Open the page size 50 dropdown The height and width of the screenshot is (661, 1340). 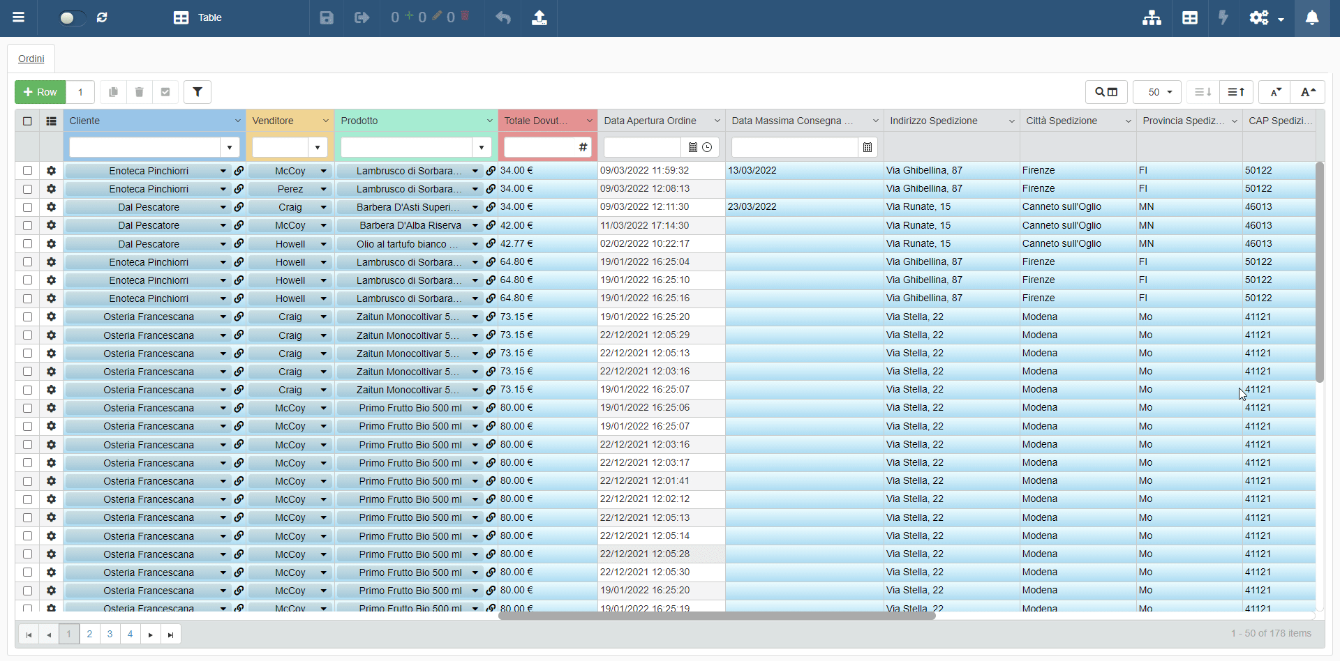pos(1157,92)
